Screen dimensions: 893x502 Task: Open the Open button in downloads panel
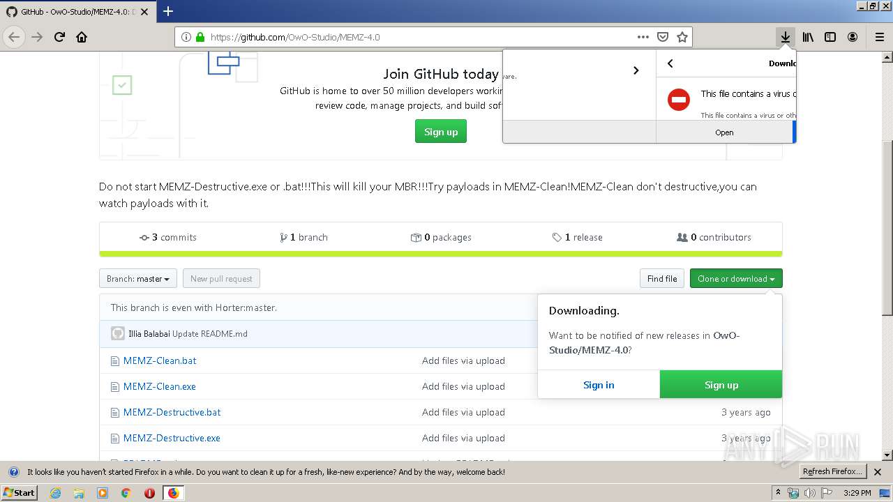(724, 132)
